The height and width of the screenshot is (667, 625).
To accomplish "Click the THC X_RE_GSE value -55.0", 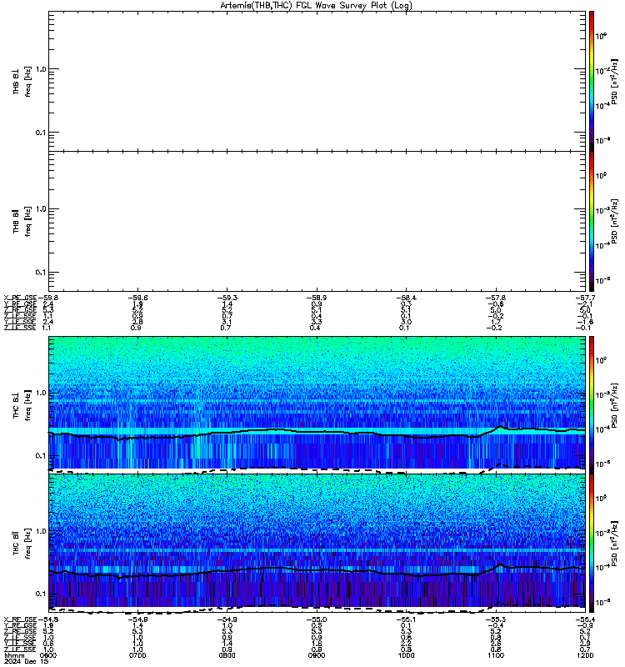I will tap(317, 619).
